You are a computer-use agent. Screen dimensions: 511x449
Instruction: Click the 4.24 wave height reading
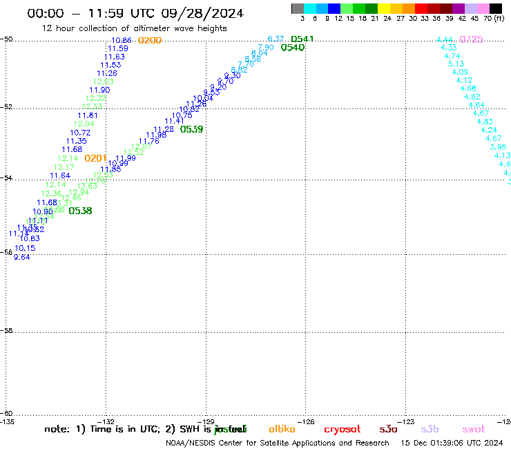pyautogui.click(x=489, y=130)
